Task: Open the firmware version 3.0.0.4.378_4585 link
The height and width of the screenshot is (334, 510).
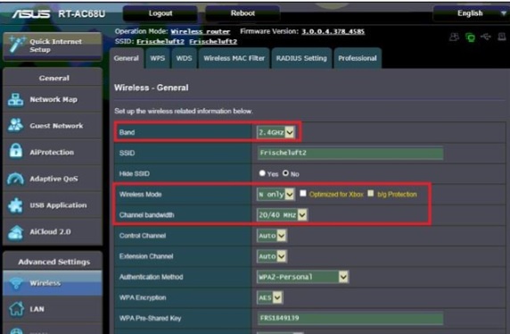Action: tap(333, 31)
